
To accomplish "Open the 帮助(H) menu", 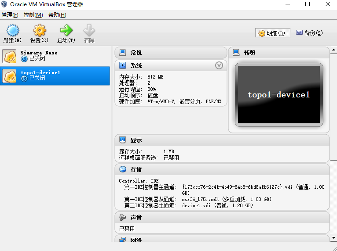I will [x=57, y=15].
